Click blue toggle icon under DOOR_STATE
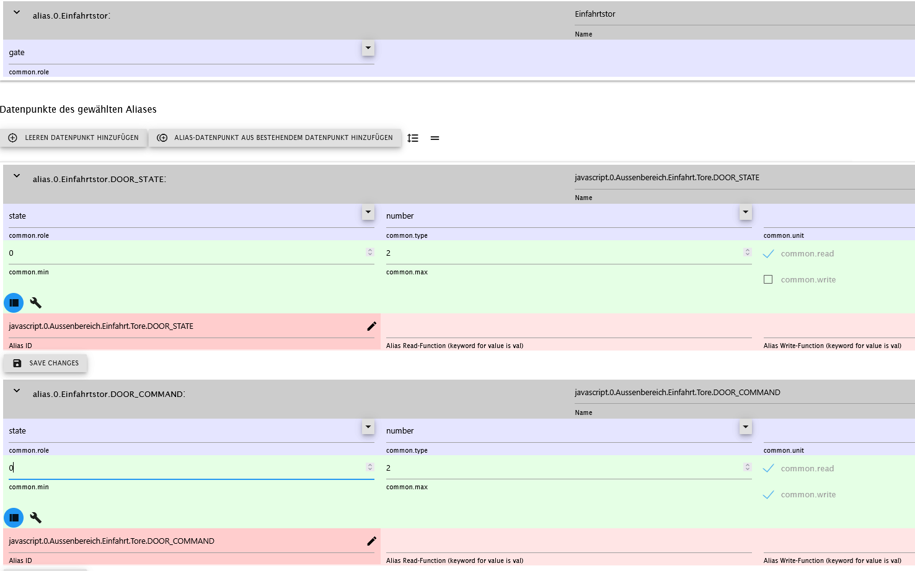Viewport: 915px width, 571px height. tap(14, 303)
